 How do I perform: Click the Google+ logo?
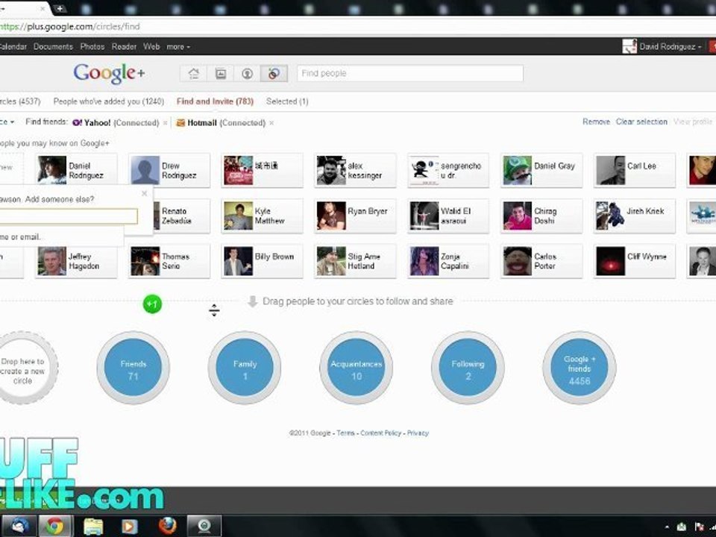(x=109, y=74)
